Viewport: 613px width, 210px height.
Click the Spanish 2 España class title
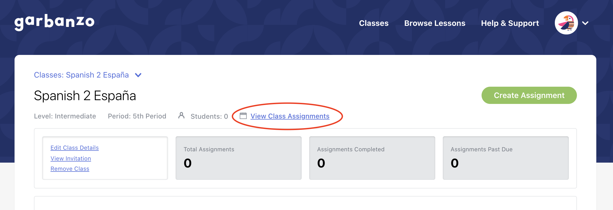pyautogui.click(x=85, y=96)
